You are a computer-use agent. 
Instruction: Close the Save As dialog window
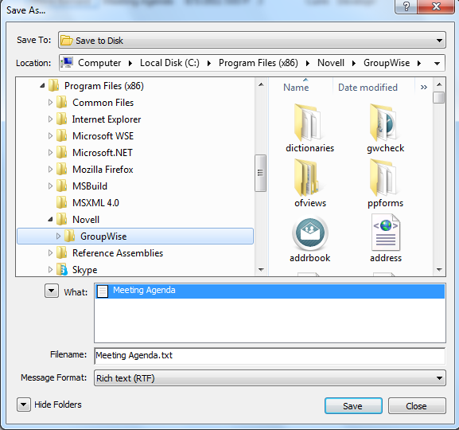[436, 6]
